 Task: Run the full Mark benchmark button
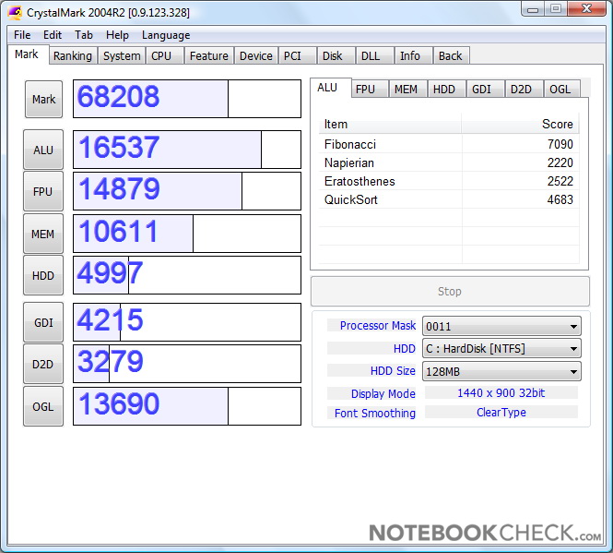coord(43,99)
